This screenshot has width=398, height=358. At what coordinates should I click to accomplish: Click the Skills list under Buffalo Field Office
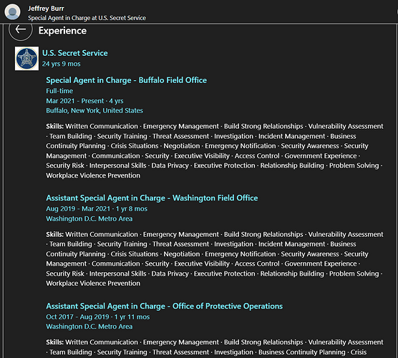coord(215,151)
